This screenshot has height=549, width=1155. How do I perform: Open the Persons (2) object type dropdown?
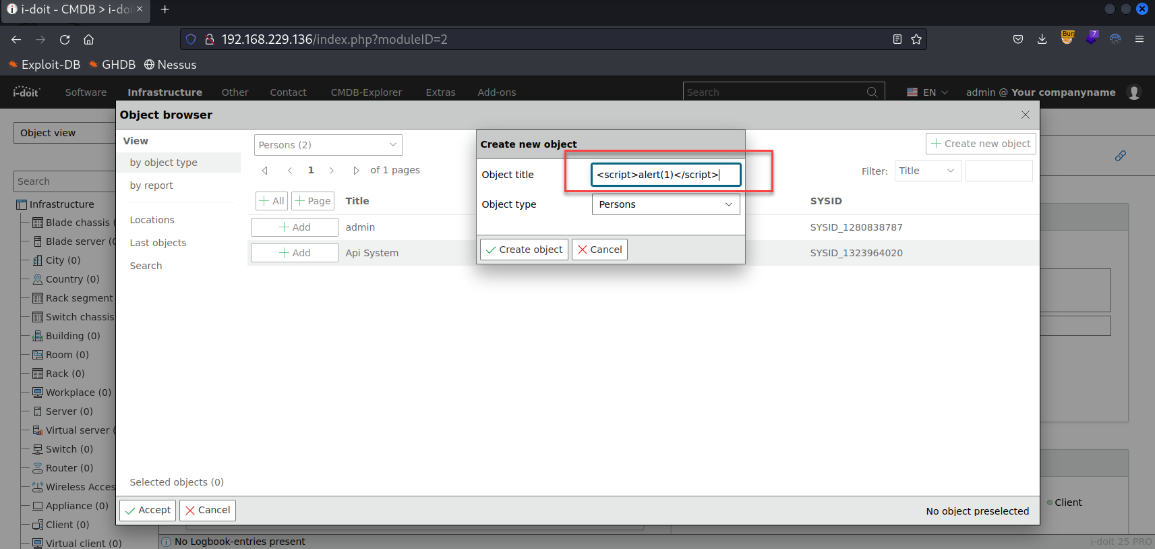click(328, 145)
